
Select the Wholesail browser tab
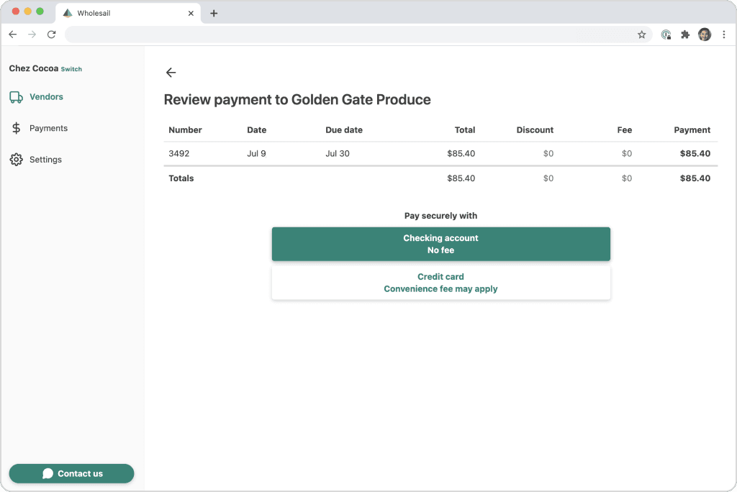point(128,13)
